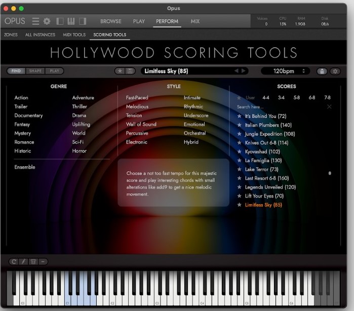Toggle the left sidebar panel icon
The height and width of the screenshot is (311, 354).
(x=60, y=21)
